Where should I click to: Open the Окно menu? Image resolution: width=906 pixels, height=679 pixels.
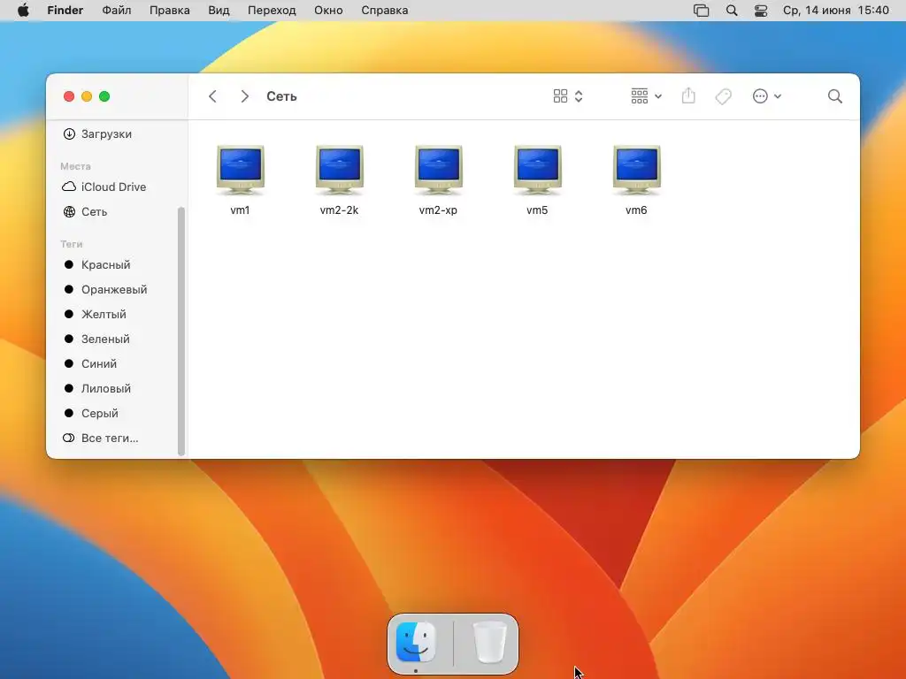tap(328, 11)
